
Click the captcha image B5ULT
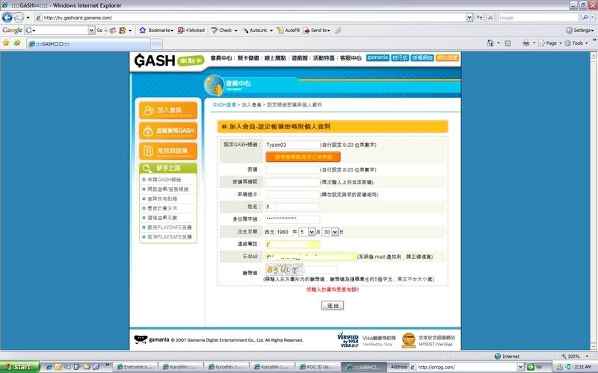click(x=284, y=270)
